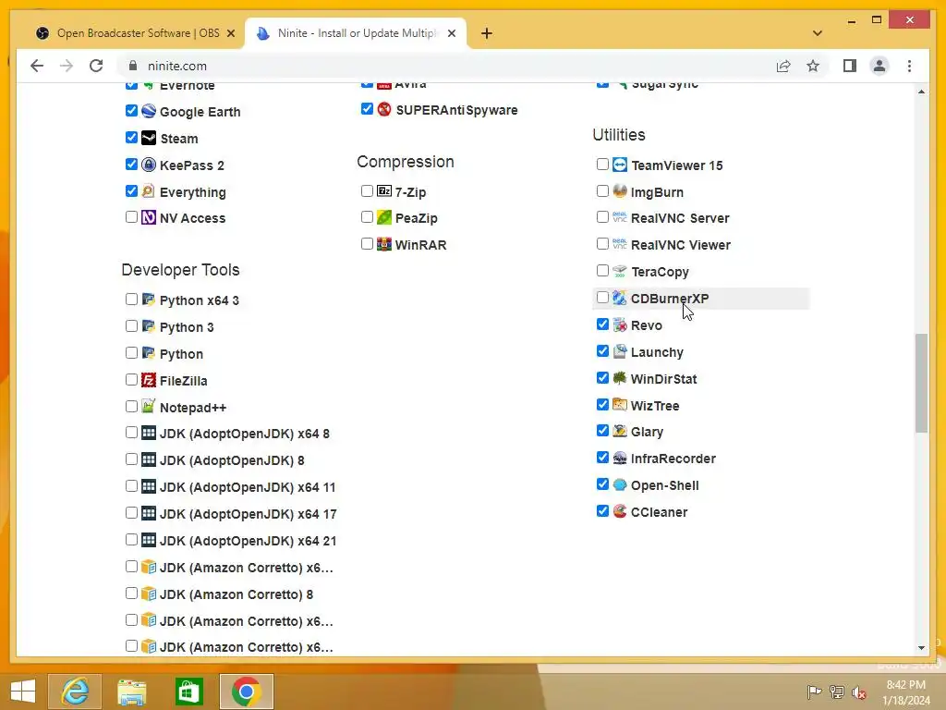This screenshot has height=710, width=946.
Task: Close the OBS browser tab
Action: 230,33
